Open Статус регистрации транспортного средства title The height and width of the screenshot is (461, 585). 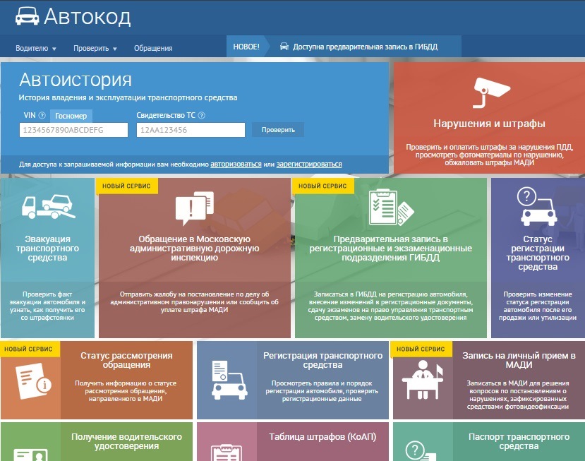[x=538, y=253]
